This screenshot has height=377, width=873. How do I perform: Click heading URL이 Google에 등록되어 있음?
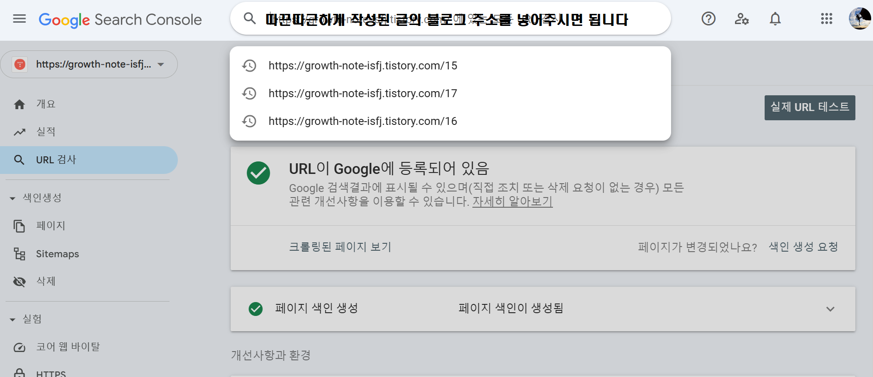coord(389,168)
